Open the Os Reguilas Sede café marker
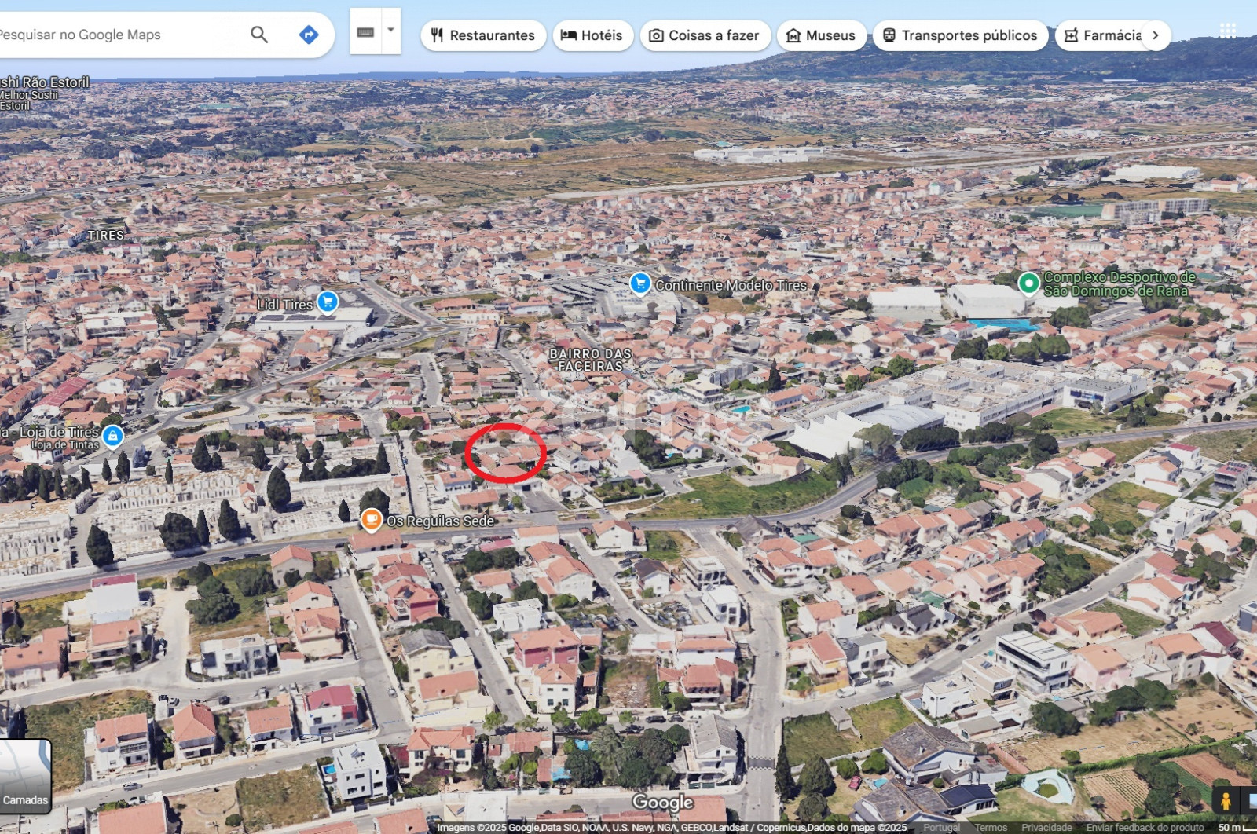The image size is (1257, 834). [x=372, y=519]
